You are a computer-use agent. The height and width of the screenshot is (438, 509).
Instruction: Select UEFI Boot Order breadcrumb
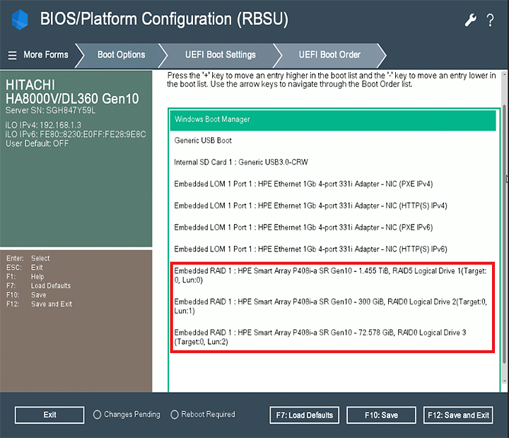(x=329, y=54)
